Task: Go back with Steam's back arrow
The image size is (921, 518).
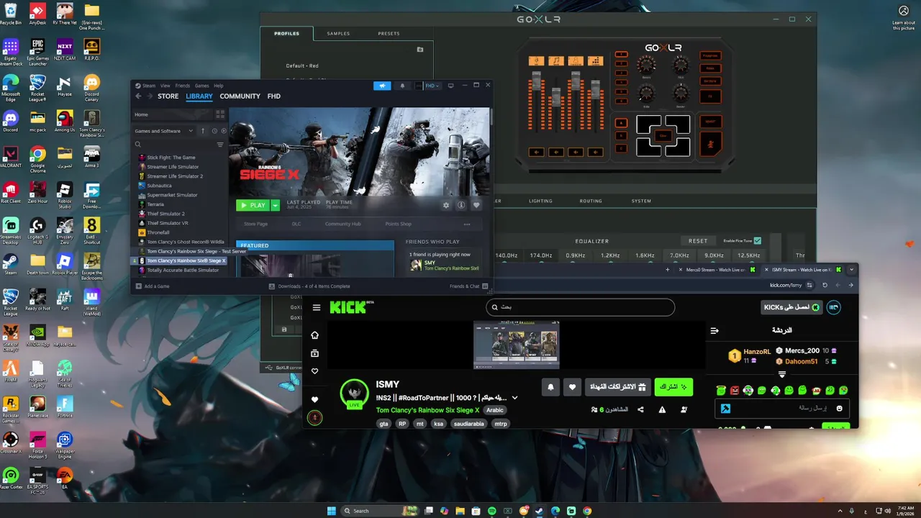Action: point(138,96)
